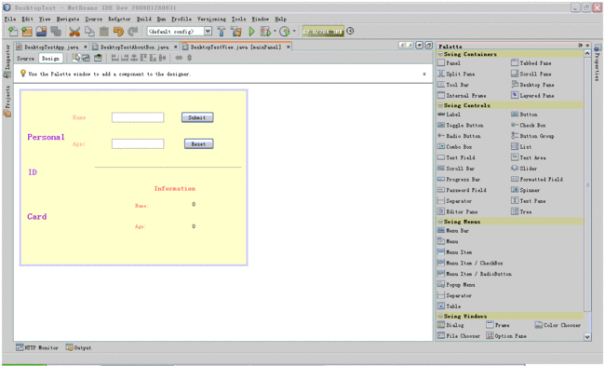The width and height of the screenshot is (605, 366).
Task: Click the Change horizontal resizability icon
Action: pyautogui.click(x=179, y=58)
